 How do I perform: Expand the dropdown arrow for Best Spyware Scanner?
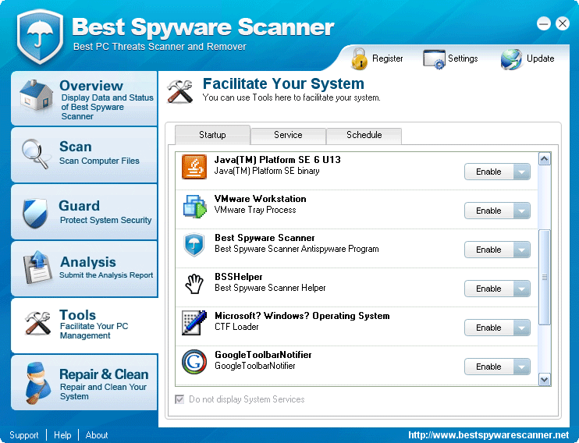tap(521, 250)
